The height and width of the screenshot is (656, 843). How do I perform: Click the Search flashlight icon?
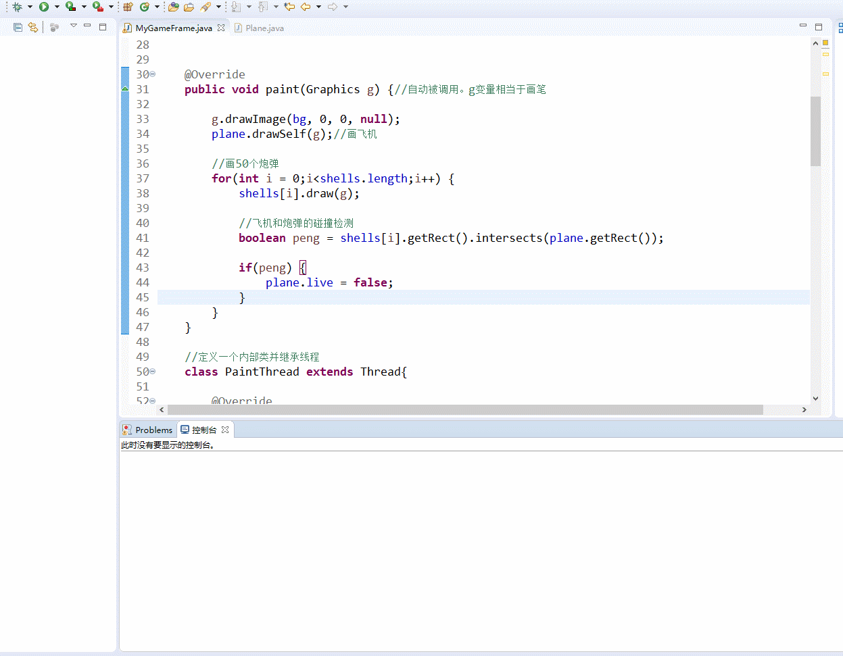[x=206, y=7]
